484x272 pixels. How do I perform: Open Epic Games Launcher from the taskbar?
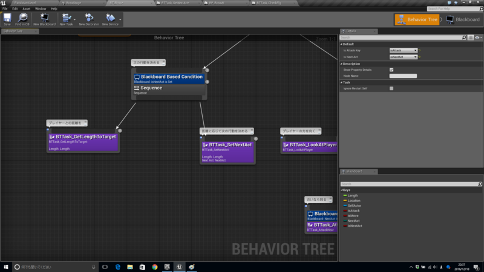tap(167, 267)
